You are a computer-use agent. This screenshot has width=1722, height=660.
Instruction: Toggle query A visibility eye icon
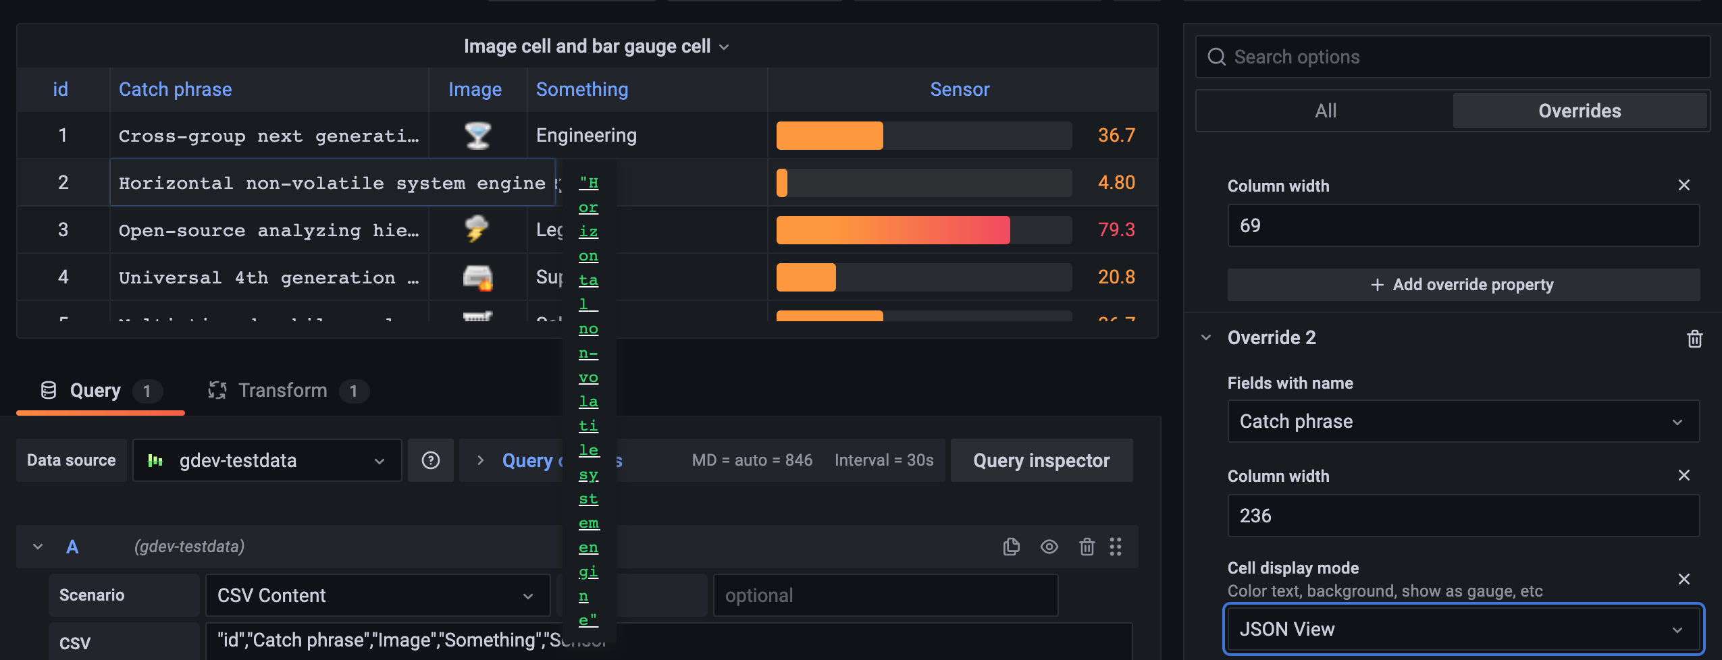pyautogui.click(x=1049, y=547)
